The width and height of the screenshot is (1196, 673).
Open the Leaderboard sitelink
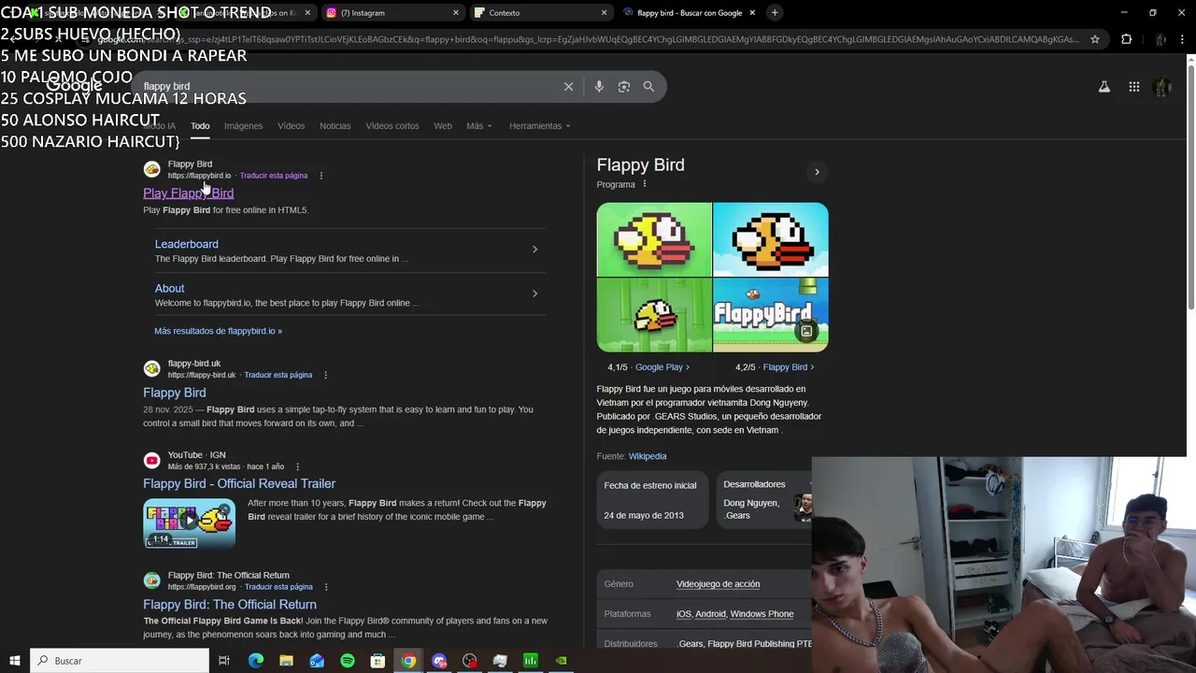(x=186, y=244)
